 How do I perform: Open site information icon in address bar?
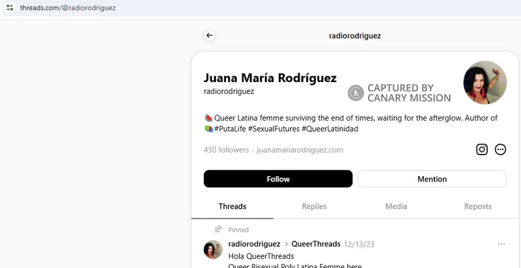10,7
